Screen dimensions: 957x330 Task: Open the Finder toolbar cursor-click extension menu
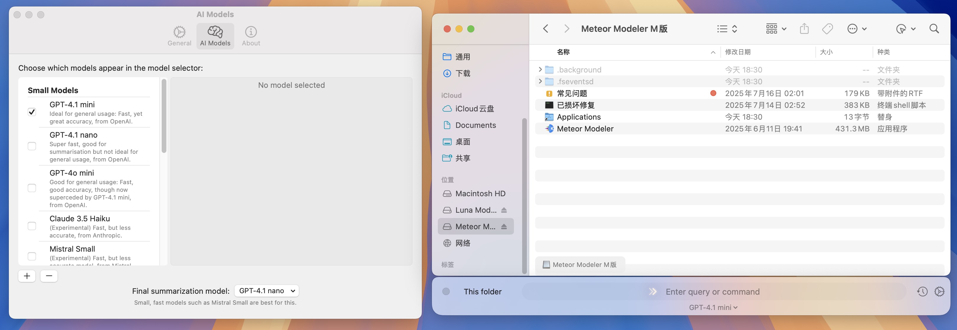click(905, 29)
